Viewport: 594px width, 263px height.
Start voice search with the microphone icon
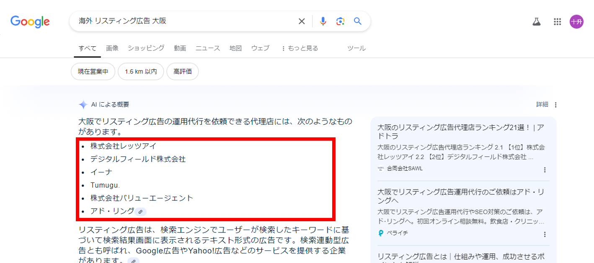(323, 21)
